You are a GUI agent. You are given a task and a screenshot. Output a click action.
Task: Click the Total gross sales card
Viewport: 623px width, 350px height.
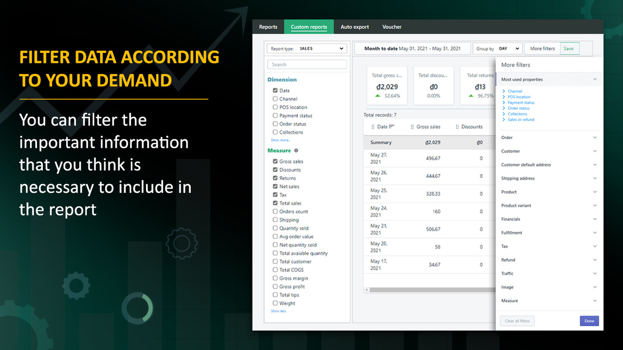click(x=388, y=86)
